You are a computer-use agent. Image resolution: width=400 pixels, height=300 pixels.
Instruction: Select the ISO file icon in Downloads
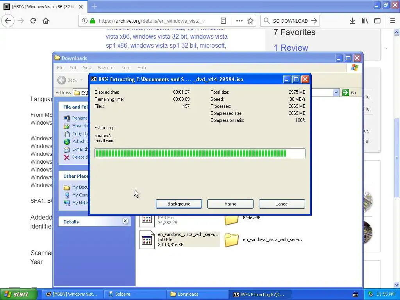(x=147, y=240)
